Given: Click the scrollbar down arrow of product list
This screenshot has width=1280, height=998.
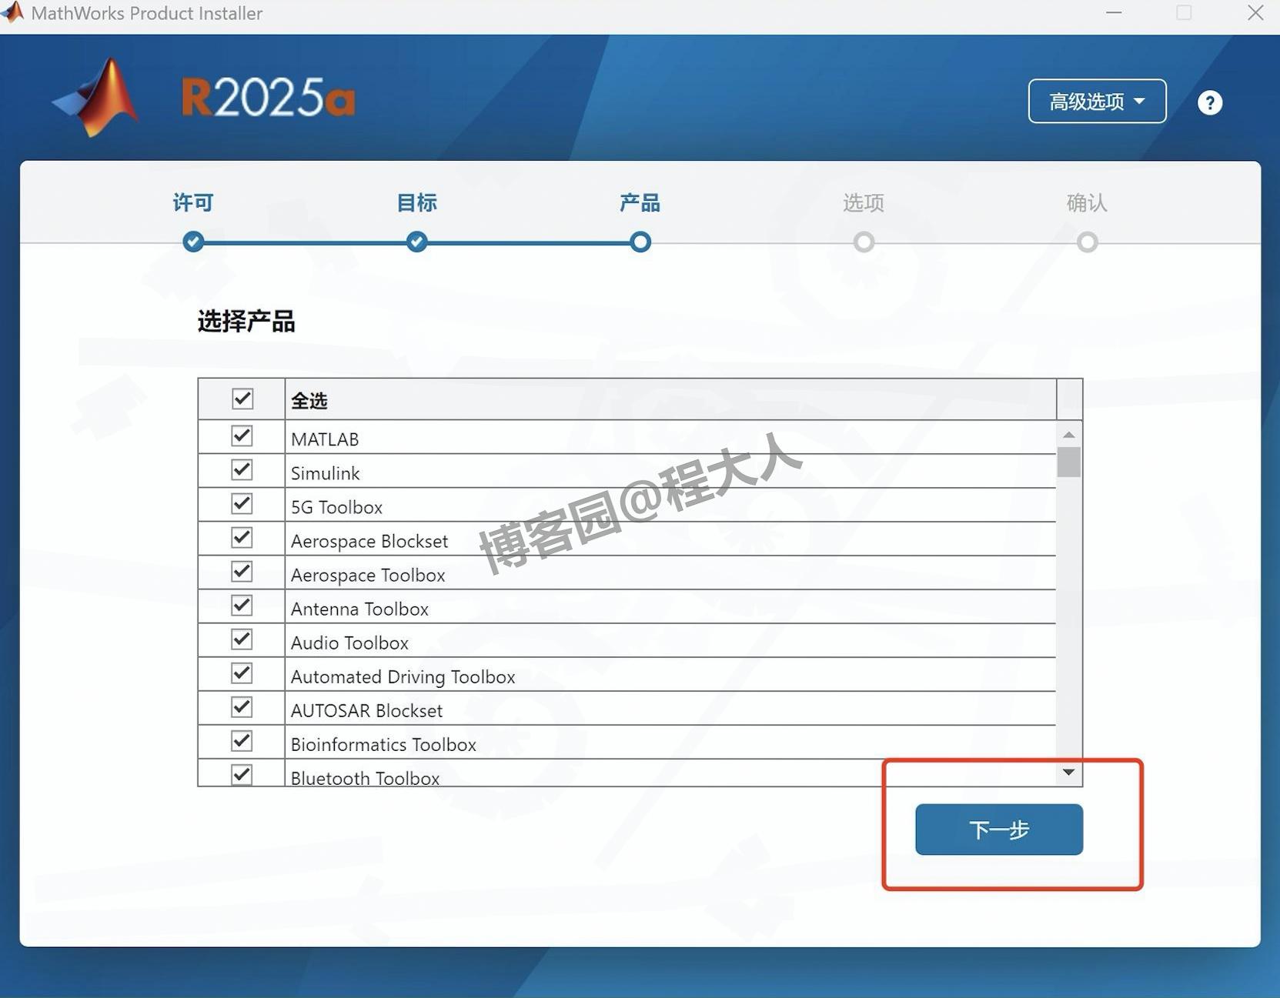Looking at the screenshot, I should 1068,771.
